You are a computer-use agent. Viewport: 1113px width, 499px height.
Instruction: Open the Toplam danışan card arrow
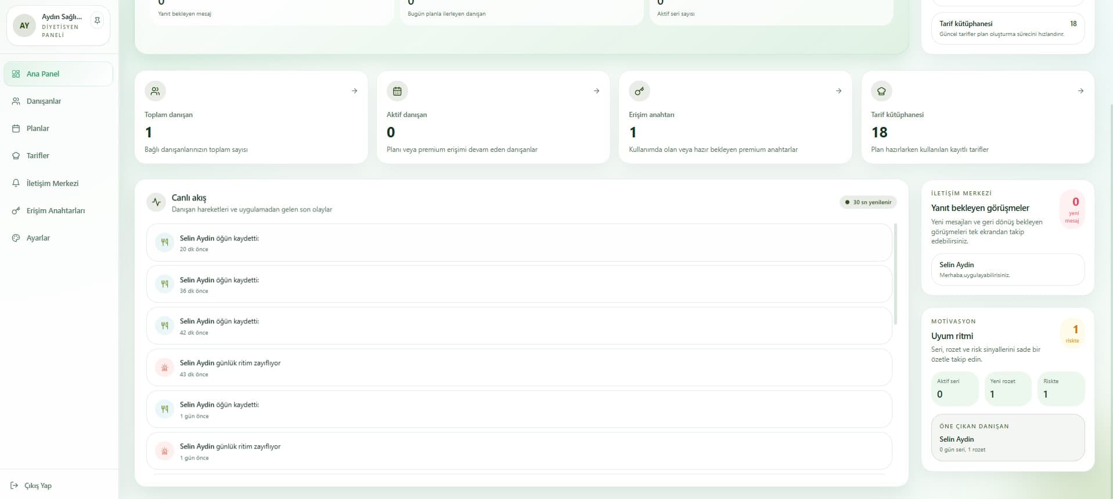coord(354,91)
